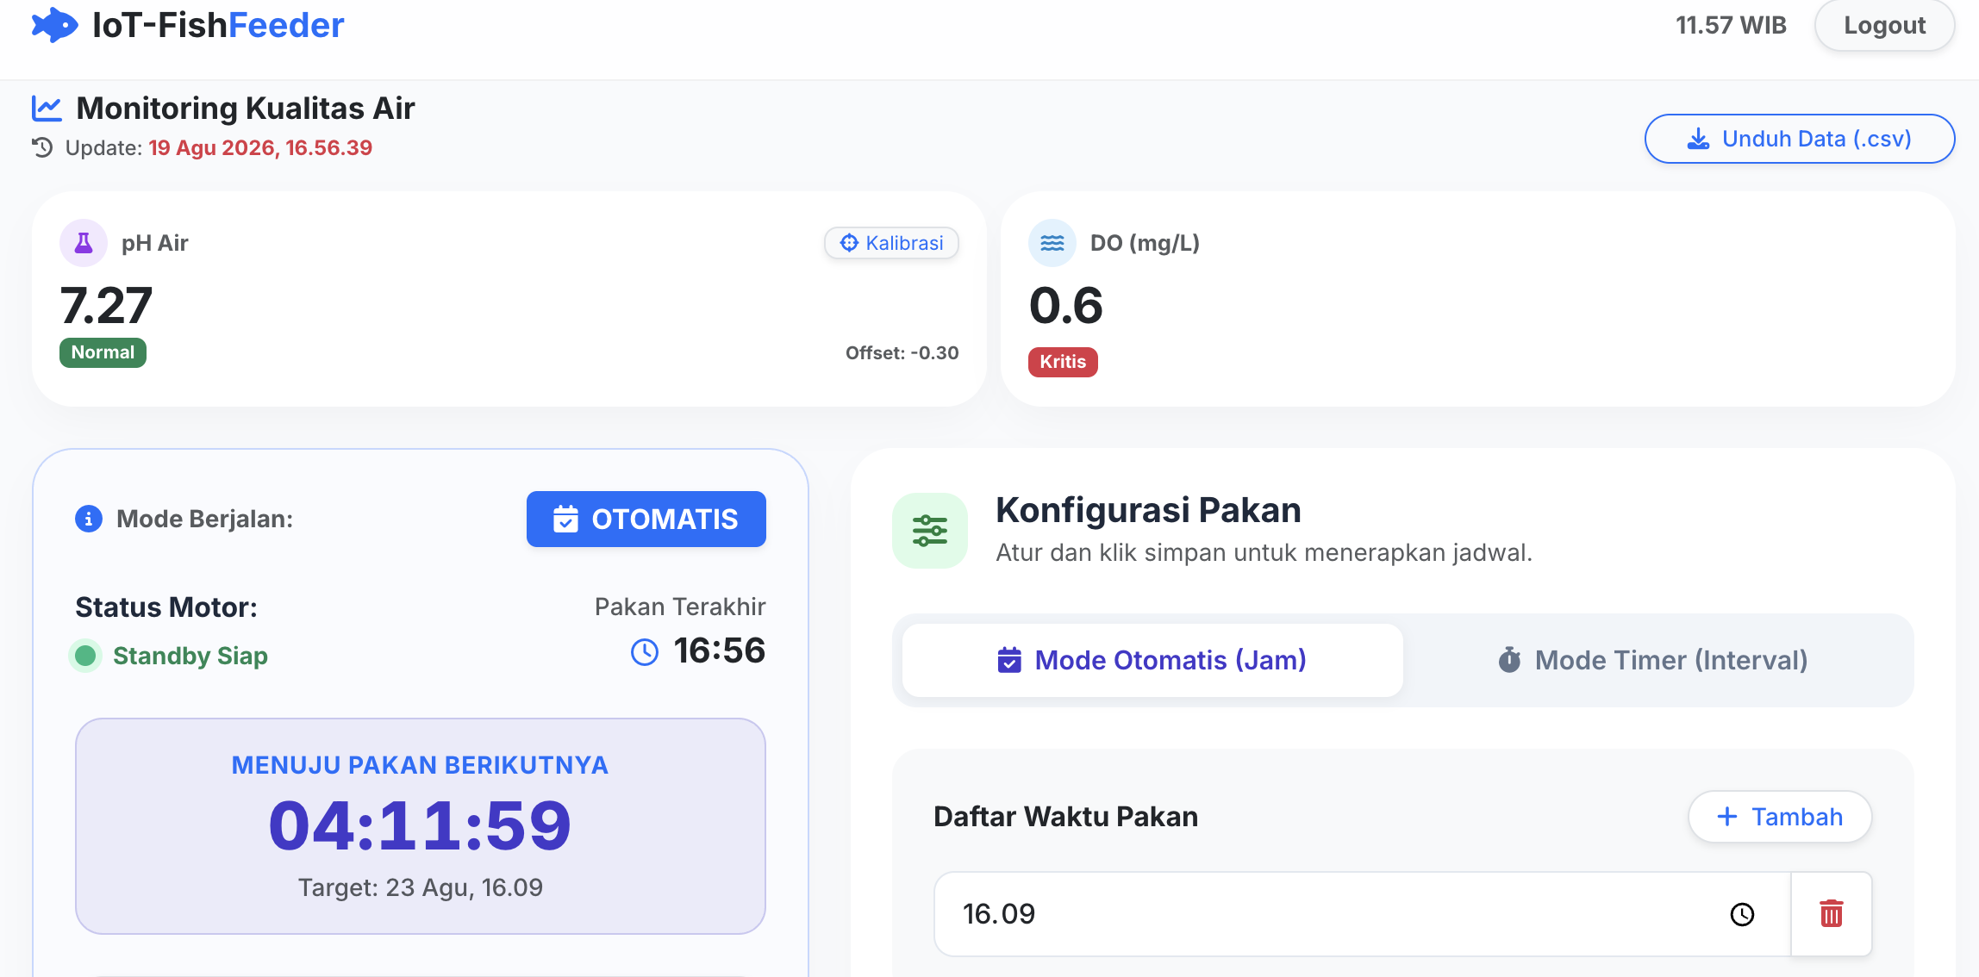
Task: Click the blue fish logo icon
Action: coord(54,25)
